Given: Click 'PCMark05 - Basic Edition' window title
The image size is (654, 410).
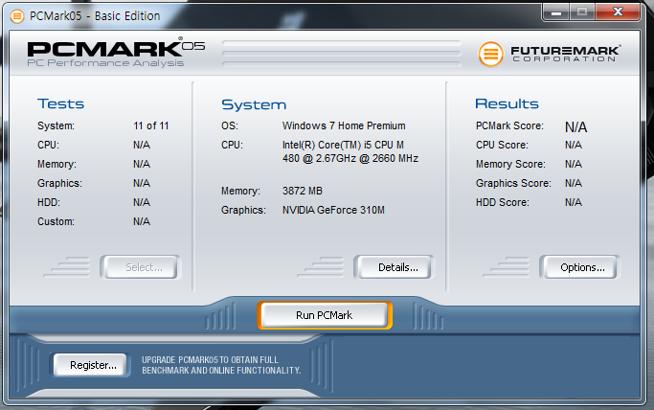Looking at the screenshot, I should (95, 16).
